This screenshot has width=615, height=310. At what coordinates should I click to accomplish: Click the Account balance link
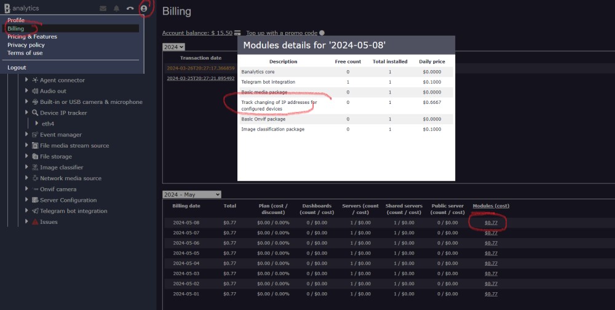[197, 33]
